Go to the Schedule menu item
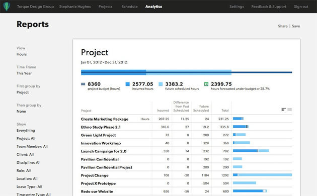The image size is (317, 196). (129, 7)
